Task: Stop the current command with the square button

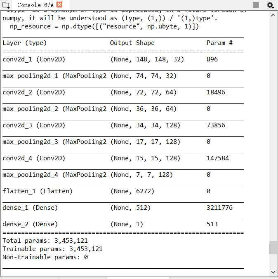Action: pos(256,5)
